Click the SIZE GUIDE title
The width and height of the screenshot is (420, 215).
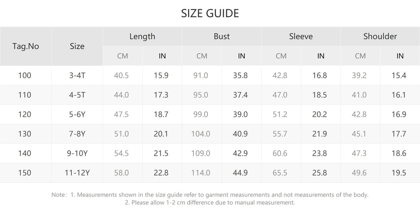210,13
